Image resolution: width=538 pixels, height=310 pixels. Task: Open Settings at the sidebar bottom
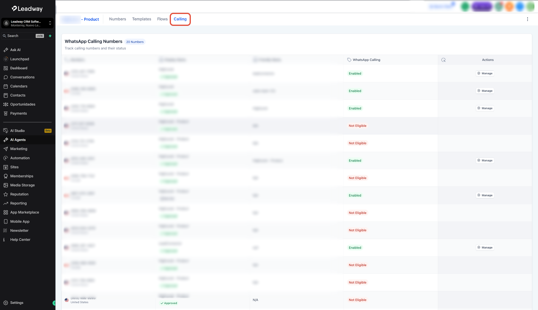tap(14, 303)
